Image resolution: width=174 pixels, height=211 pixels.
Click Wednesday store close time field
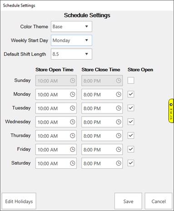pos(102,122)
